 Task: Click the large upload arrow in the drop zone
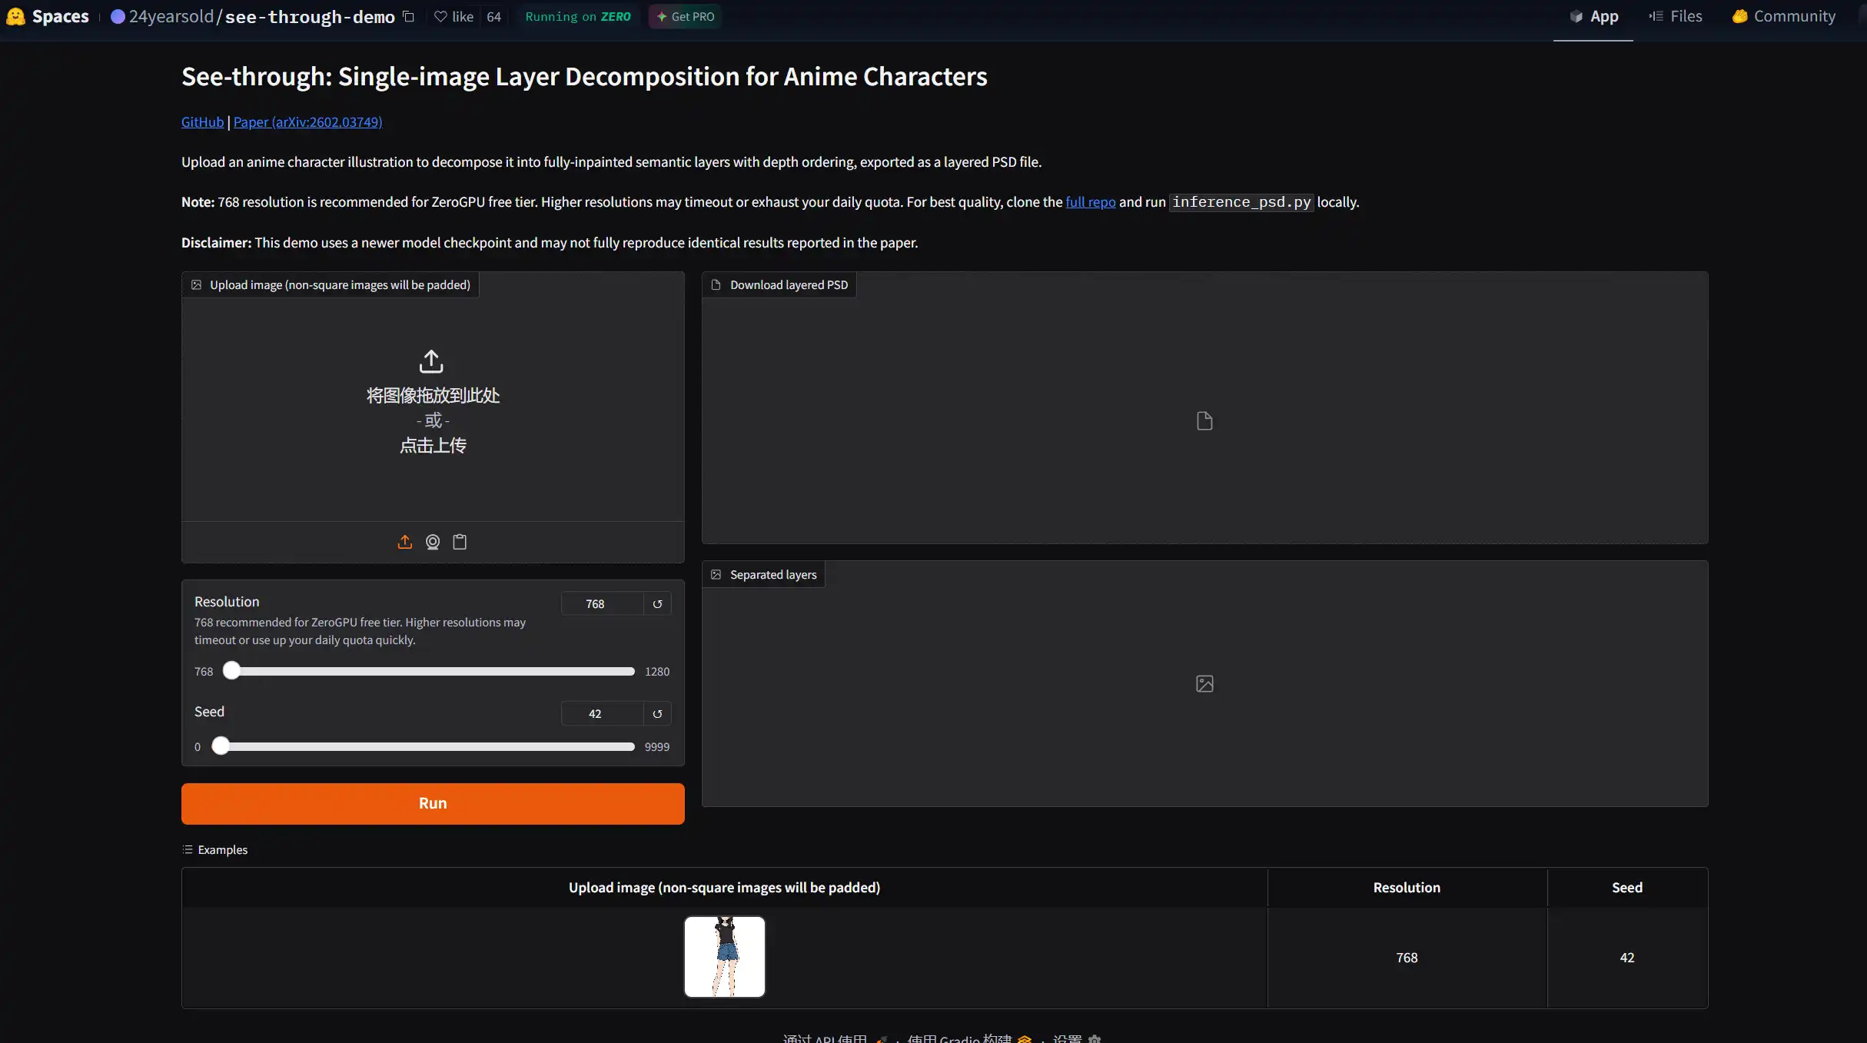tap(431, 361)
